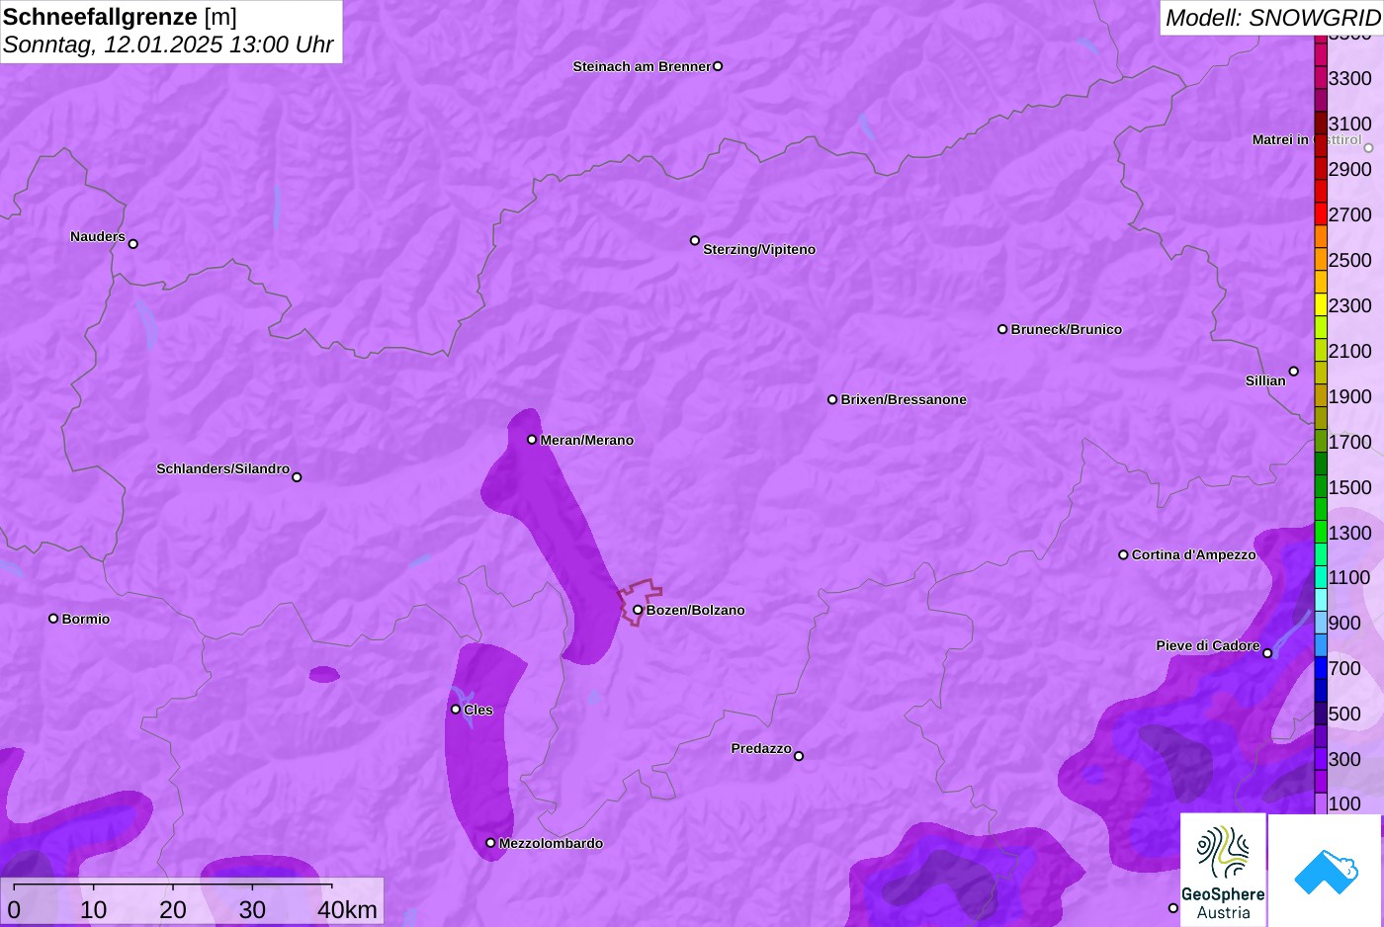Click the "40km" scale bar label
The width and height of the screenshot is (1384, 927).
coord(347,909)
